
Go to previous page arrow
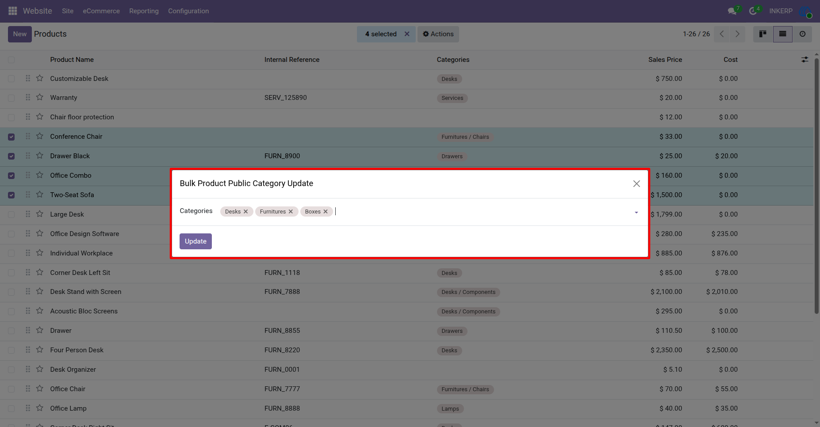(x=722, y=34)
